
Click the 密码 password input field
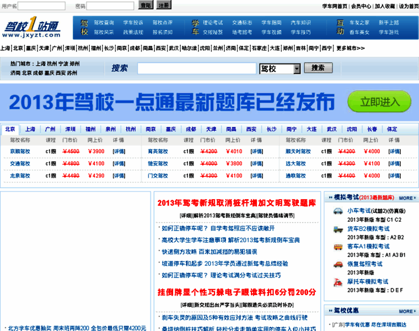[110, 6]
